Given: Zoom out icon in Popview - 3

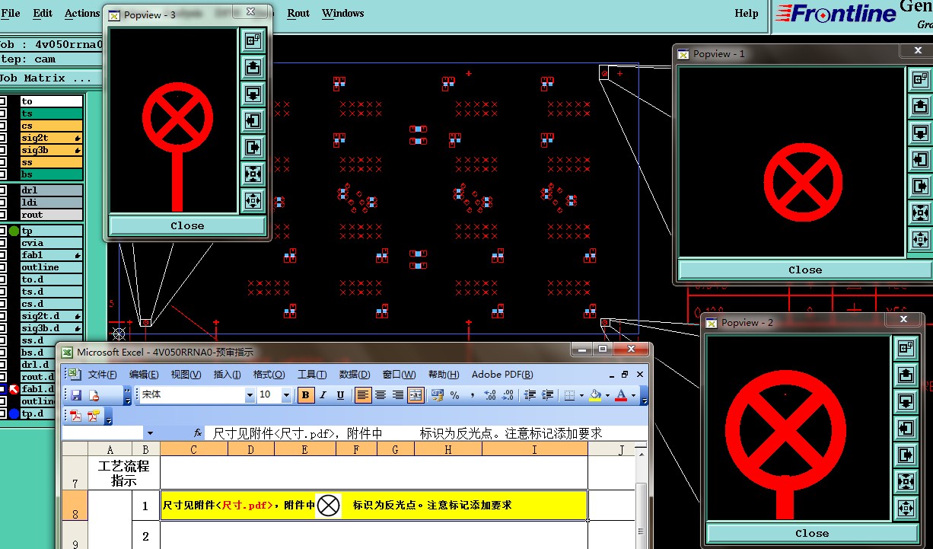Looking at the screenshot, I should coord(253,200).
